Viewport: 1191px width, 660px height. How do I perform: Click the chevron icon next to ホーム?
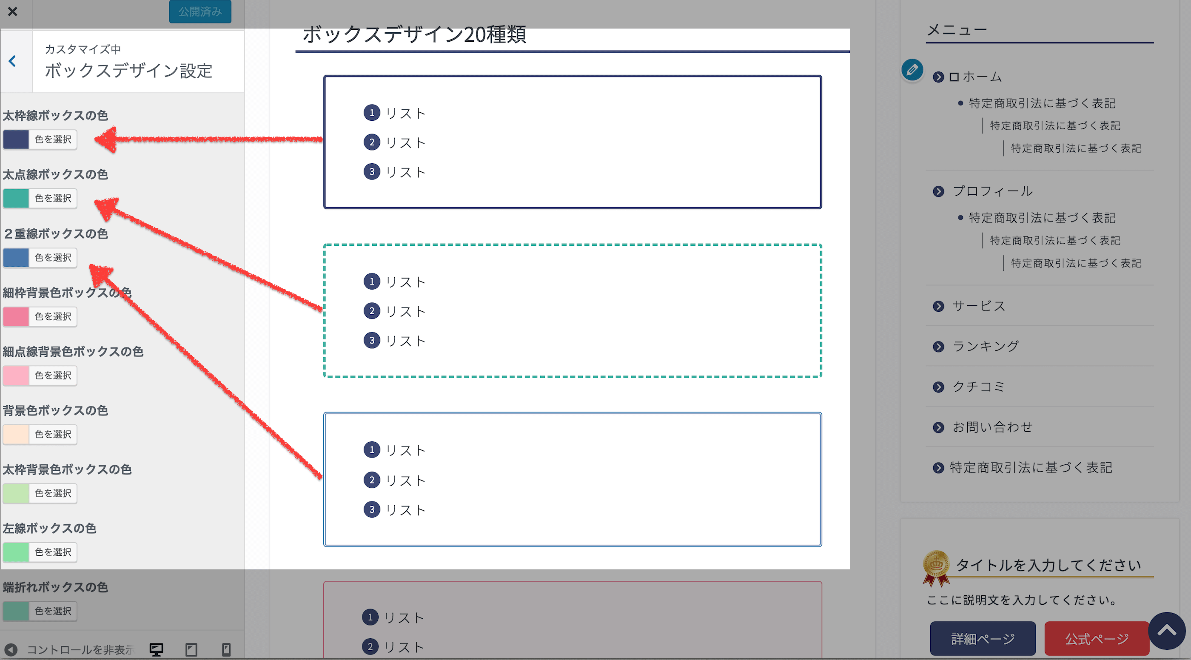pos(939,77)
